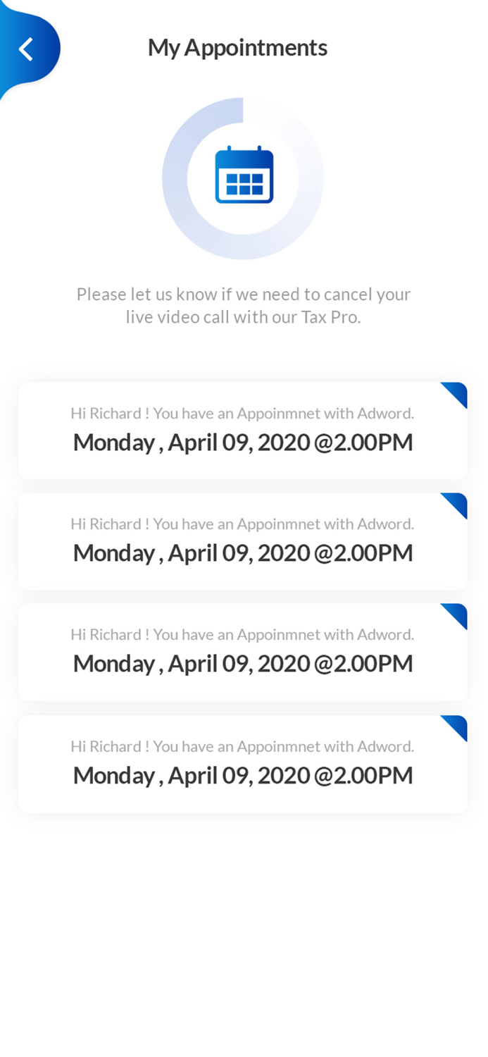Click the date text on the first appointment
Screen dimensions: 488x1057
242,442
